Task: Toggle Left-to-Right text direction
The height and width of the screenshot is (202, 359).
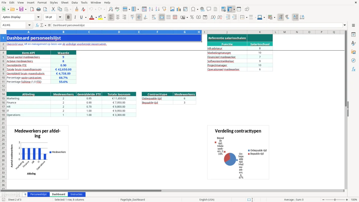Action: [x=281, y=17]
